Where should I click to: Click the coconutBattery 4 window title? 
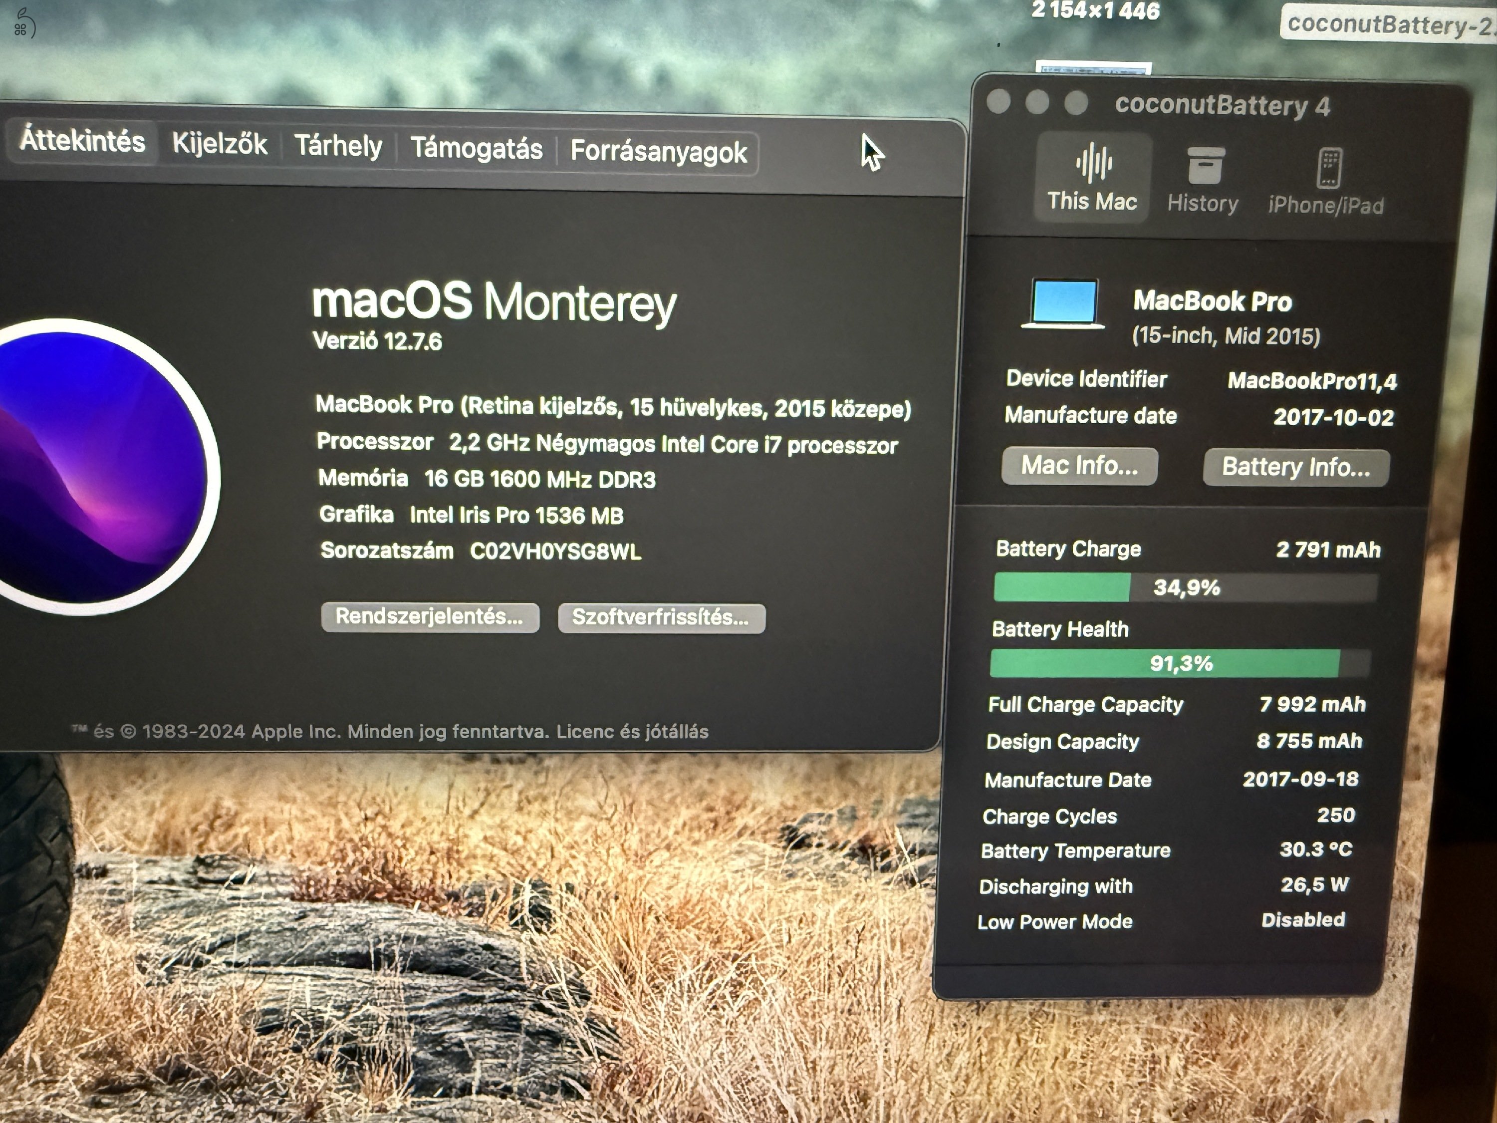[x=1222, y=106]
